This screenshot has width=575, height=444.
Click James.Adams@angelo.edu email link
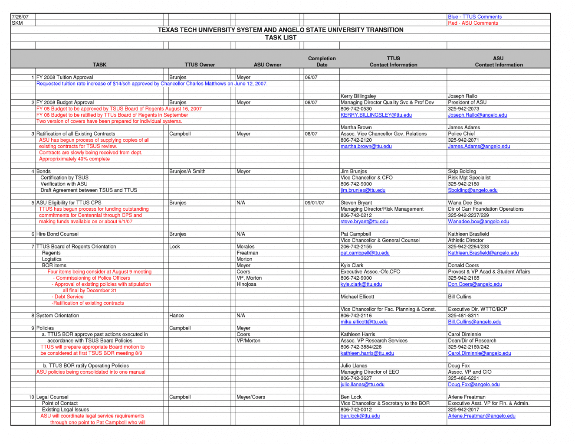pos(479,147)
